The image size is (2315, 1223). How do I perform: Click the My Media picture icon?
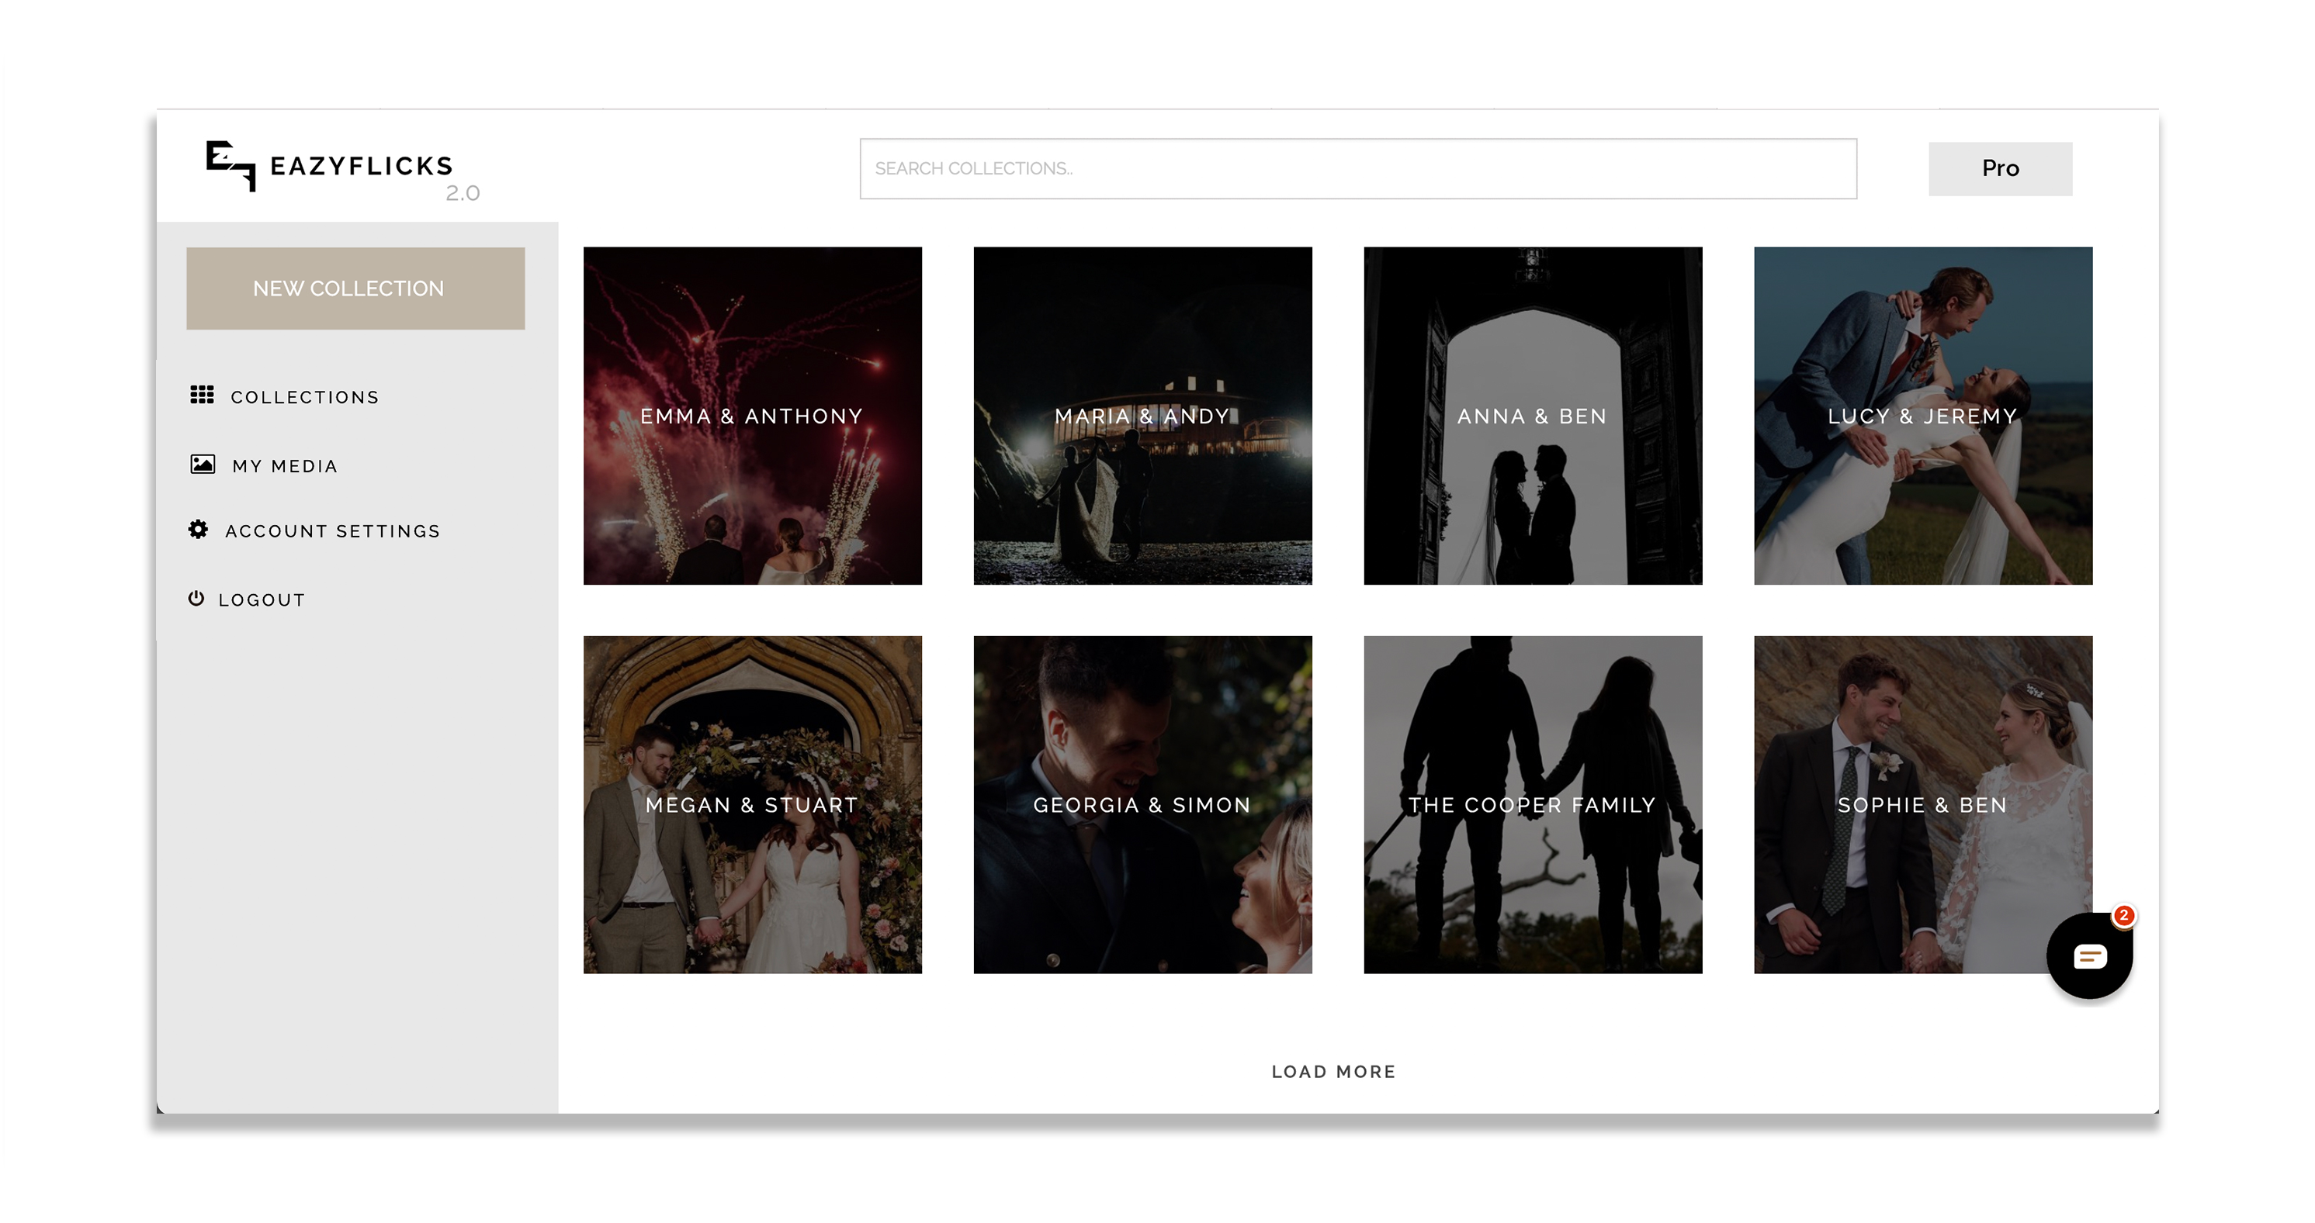coord(203,465)
